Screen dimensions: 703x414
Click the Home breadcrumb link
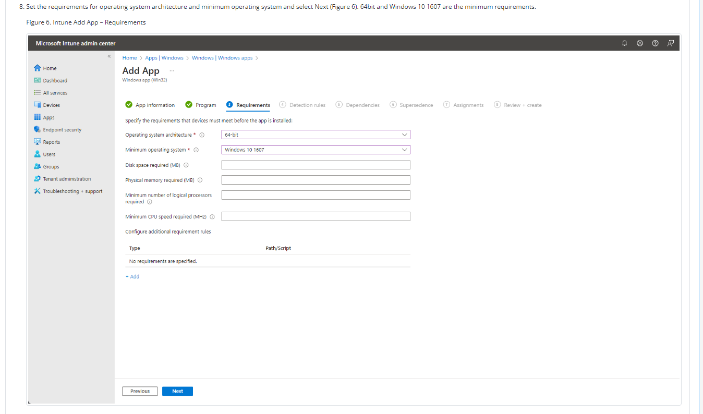coord(129,58)
